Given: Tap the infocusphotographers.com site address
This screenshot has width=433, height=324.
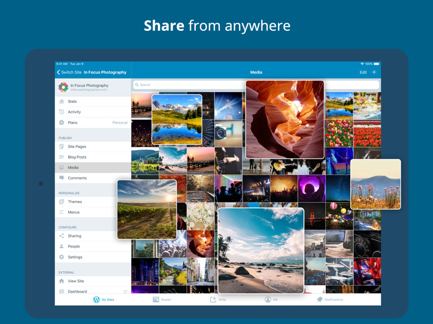Looking at the screenshot, I should click(x=89, y=90).
